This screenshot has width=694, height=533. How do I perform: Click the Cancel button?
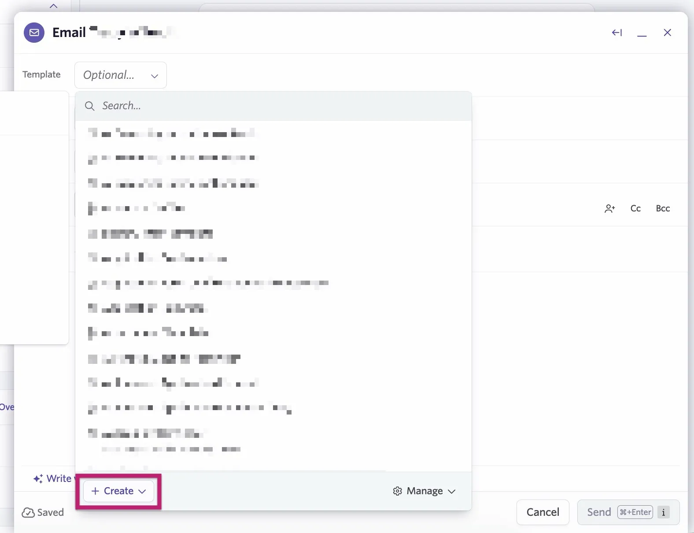[543, 512]
